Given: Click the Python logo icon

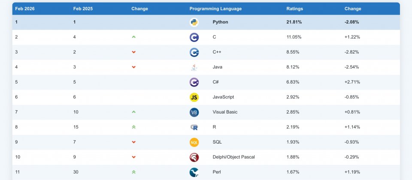Looking at the screenshot, I should [194, 22].
